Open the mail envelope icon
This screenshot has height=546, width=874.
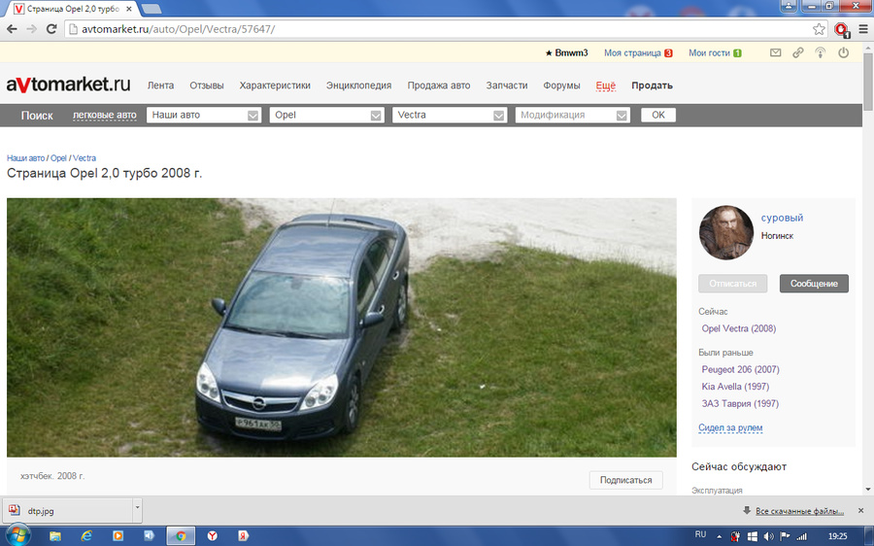775,53
